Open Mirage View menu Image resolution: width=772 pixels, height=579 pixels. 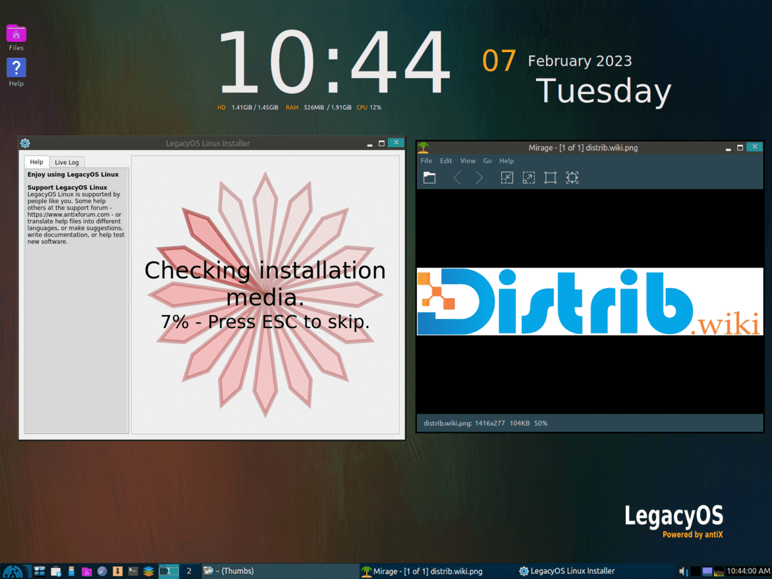point(468,161)
